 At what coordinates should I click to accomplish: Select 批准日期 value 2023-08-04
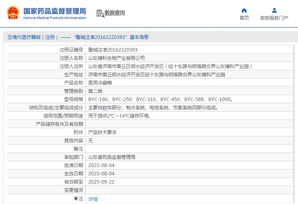click(101, 165)
